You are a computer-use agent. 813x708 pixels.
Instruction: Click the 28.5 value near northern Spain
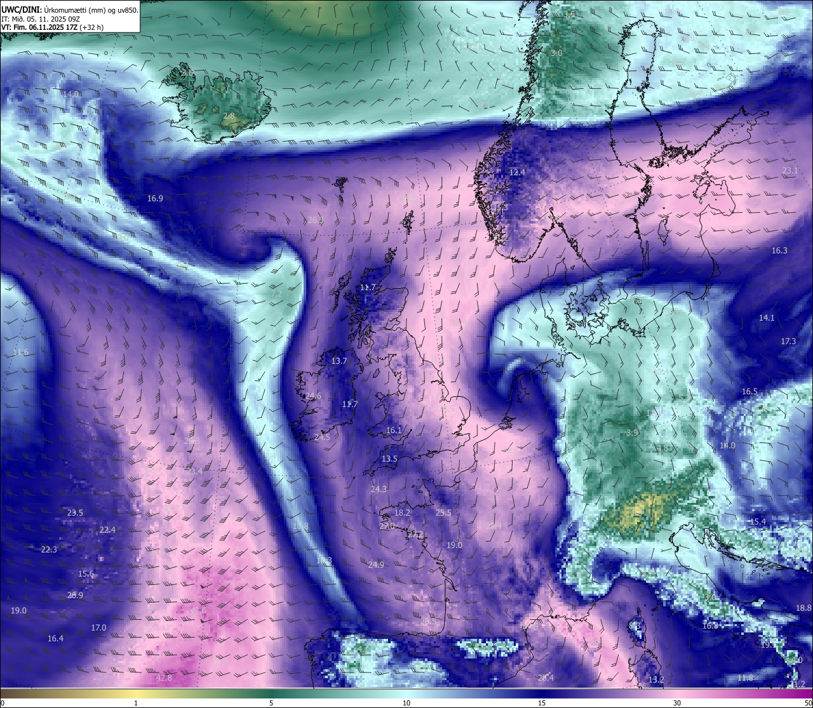tap(429, 622)
